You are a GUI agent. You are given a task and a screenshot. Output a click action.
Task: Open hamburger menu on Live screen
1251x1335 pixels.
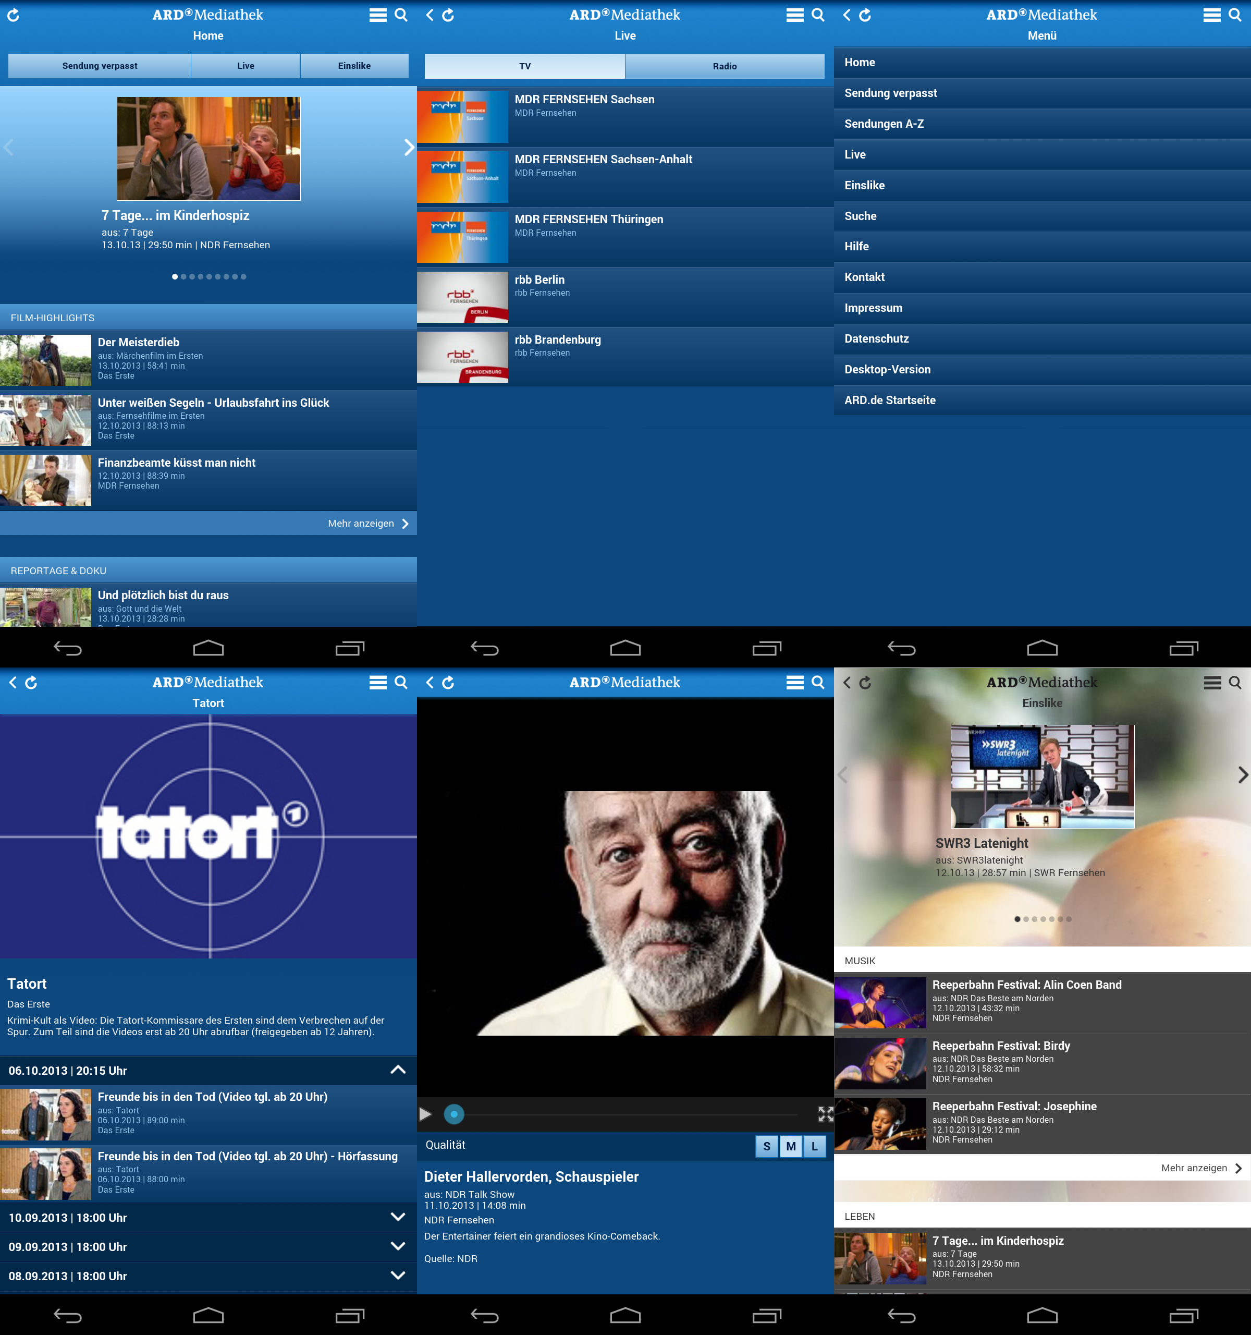pos(794,15)
